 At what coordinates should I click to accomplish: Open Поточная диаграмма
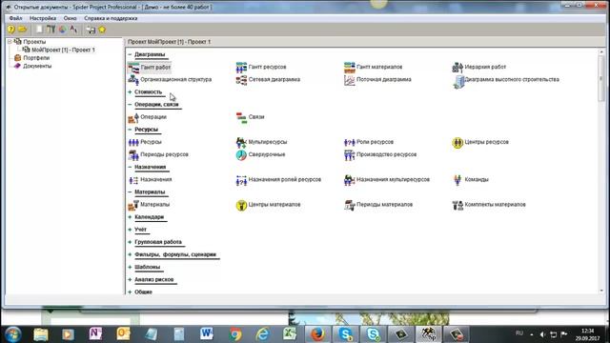(x=377, y=80)
